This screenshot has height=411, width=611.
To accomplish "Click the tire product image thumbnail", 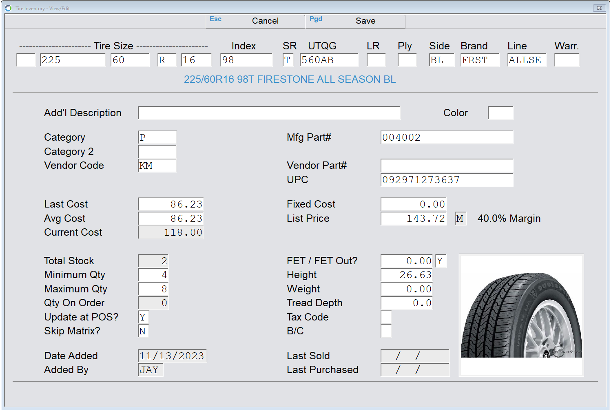I will tap(521, 315).
